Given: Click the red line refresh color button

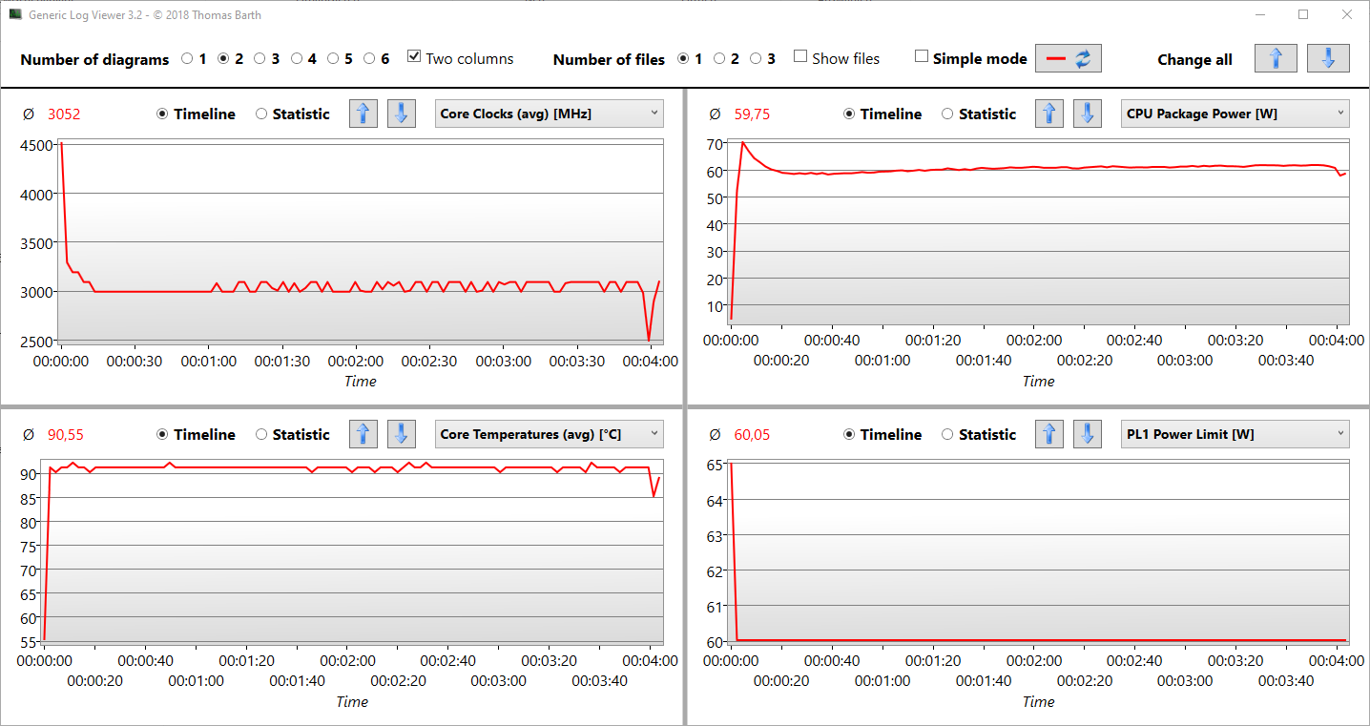Looking at the screenshot, I should tap(1069, 58).
